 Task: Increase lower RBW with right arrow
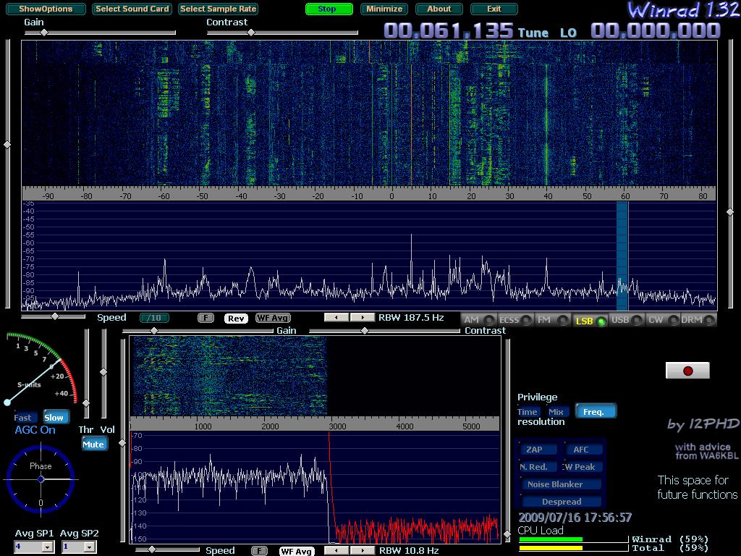(363, 551)
